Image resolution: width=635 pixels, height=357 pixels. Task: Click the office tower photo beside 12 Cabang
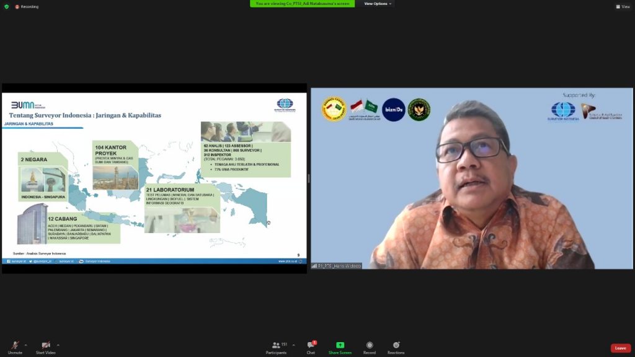[x=32, y=224]
